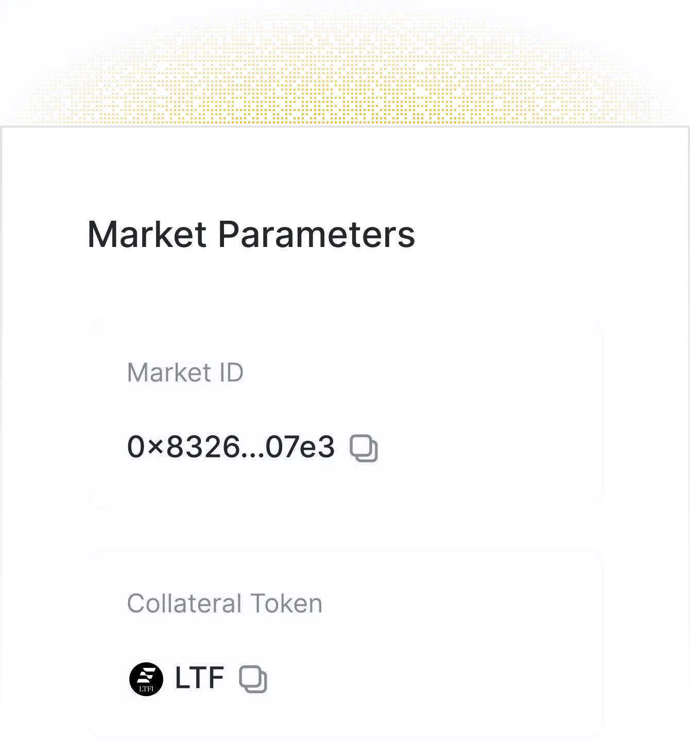Click the Collateral Token label
The image size is (690, 743).
tap(225, 603)
